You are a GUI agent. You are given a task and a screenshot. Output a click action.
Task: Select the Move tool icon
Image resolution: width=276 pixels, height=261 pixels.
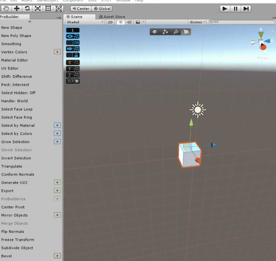16,9
